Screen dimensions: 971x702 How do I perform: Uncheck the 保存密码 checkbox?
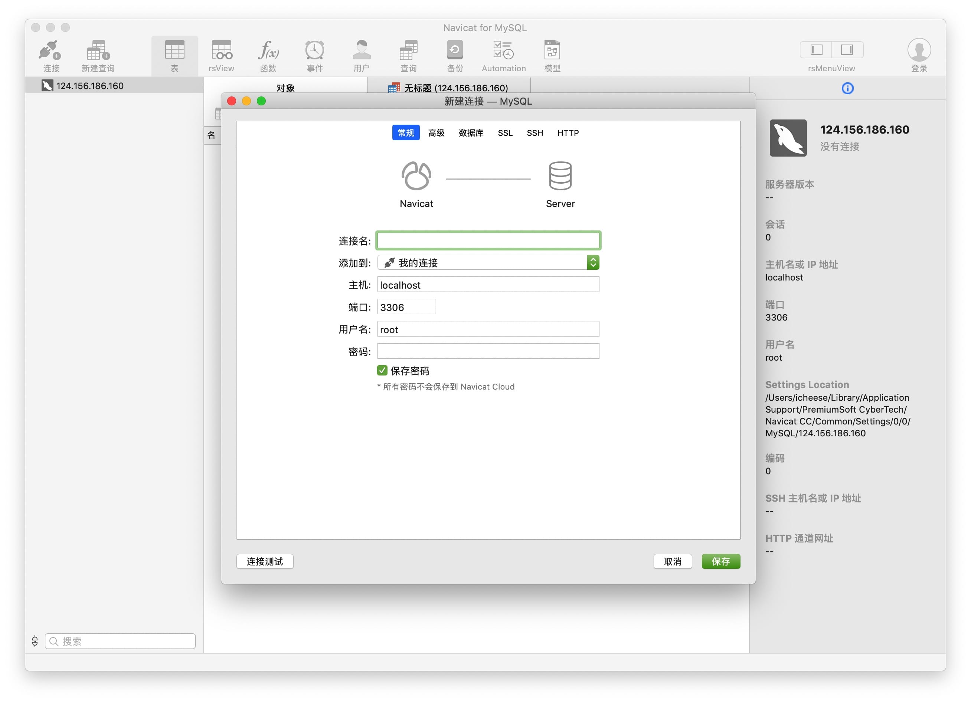click(x=382, y=371)
